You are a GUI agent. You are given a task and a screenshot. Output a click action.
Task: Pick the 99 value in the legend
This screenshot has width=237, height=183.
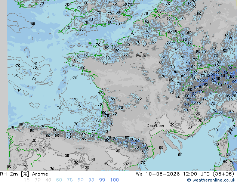click(x=102, y=180)
